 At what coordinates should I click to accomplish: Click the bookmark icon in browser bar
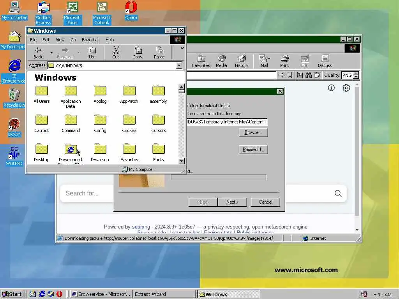pyautogui.click(x=290, y=75)
